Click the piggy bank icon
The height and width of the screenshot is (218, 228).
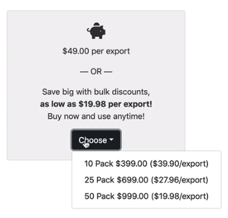pyautogui.click(x=96, y=31)
